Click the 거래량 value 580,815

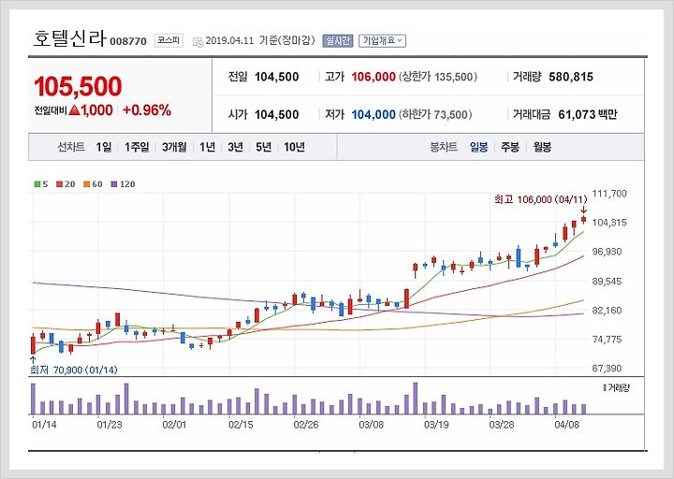point(571,77)
